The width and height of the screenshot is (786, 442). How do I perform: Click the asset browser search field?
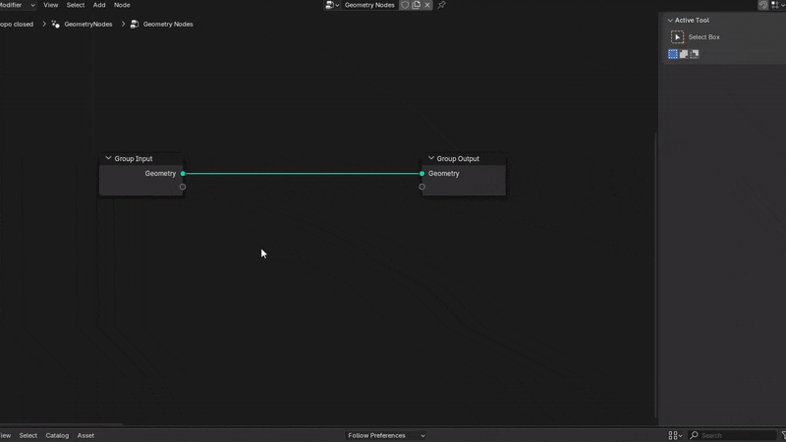tap(737, 435)
